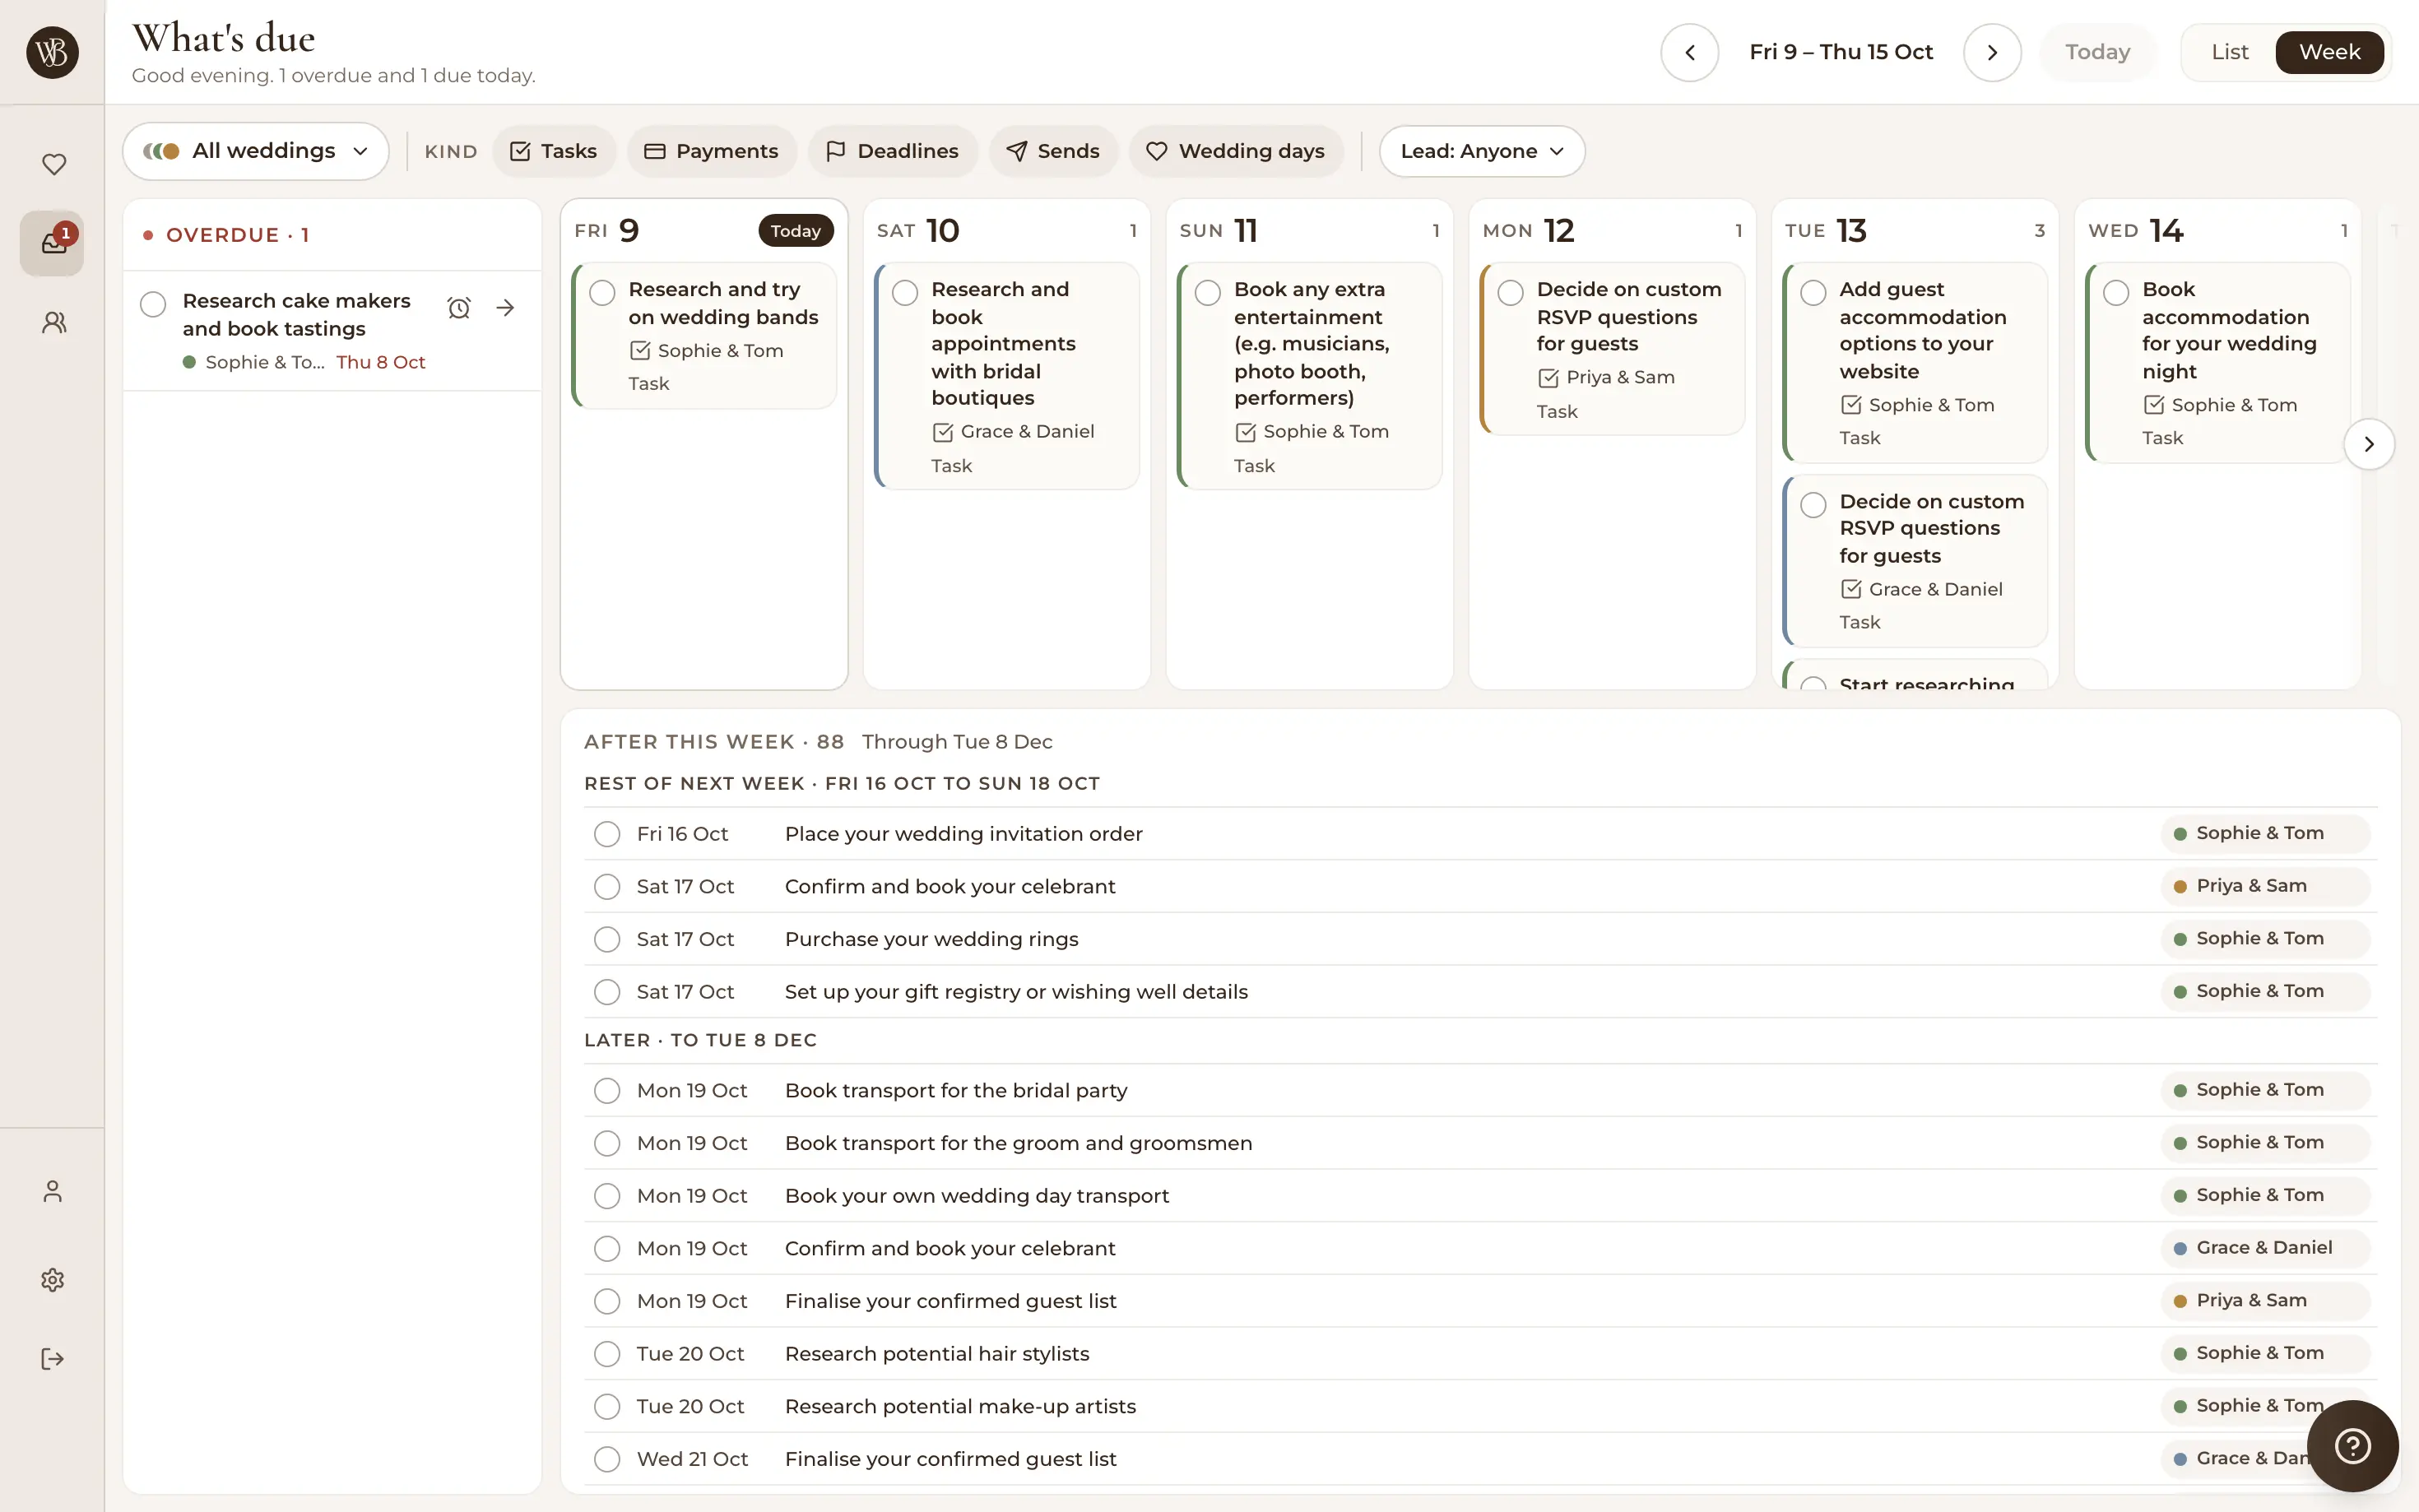Image resolution: width=2419 pixels, height=1512 pixels.
Task: Snooze the overdue cake makers task
Action: click(x=459, y=308)
